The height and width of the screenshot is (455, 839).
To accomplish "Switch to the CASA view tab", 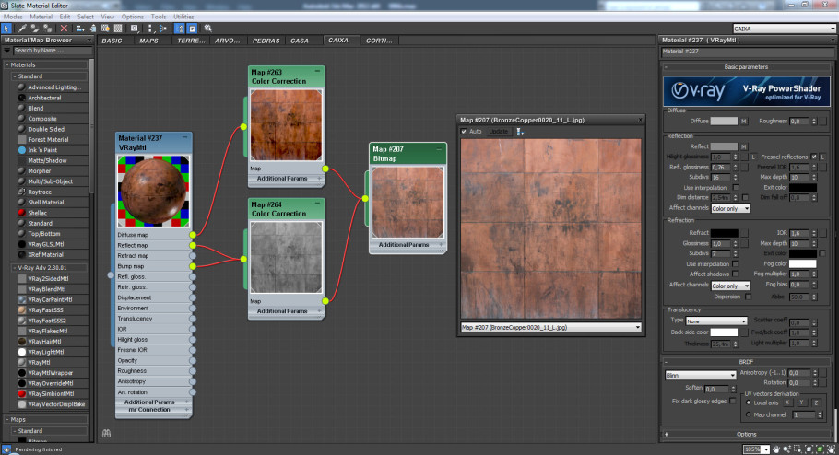I will click(300, 41).
